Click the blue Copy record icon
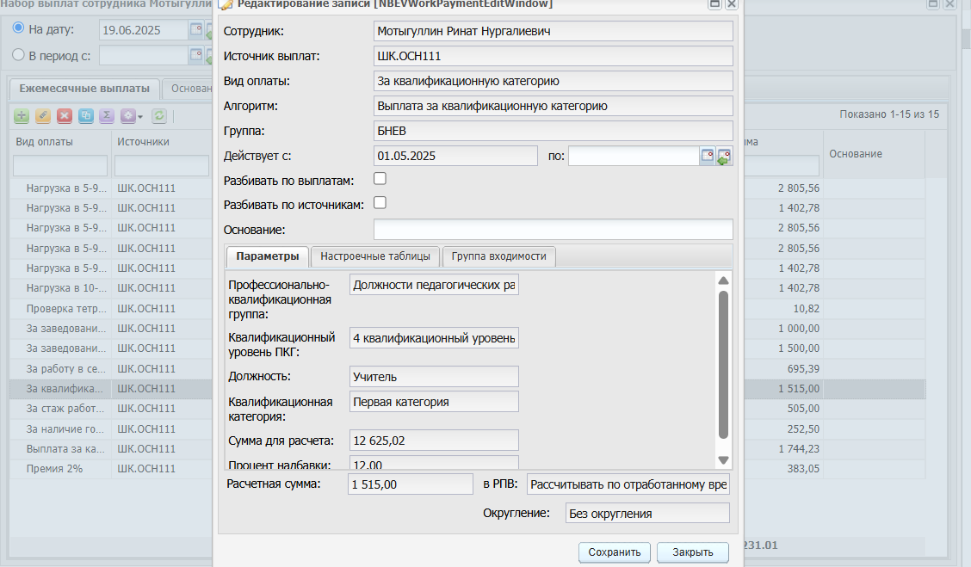 [86, 116]
